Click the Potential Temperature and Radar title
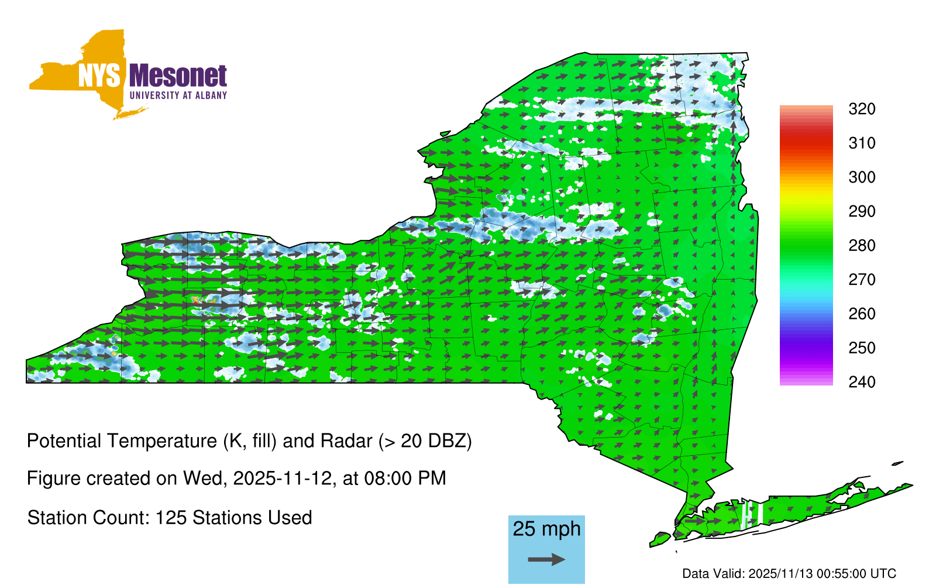Image resolution: width=936 pixels, height=585 pixels. click(249, 441)
